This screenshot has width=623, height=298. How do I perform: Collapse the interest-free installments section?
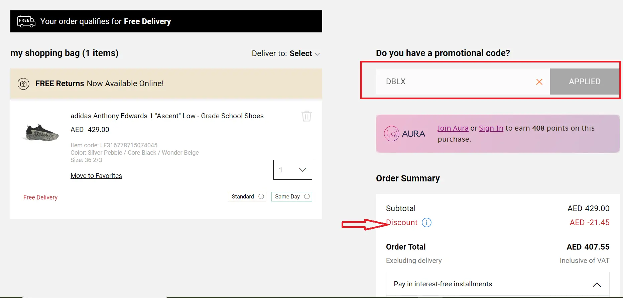pyautogui.click(x=597, y=284)
